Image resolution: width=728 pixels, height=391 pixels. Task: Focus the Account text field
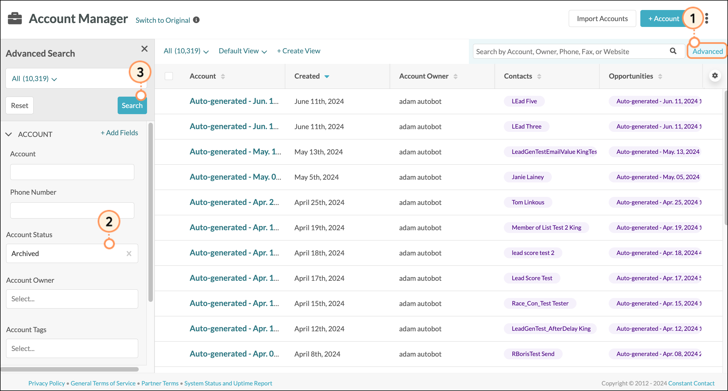pyautogui.click(x=72, y=172)
